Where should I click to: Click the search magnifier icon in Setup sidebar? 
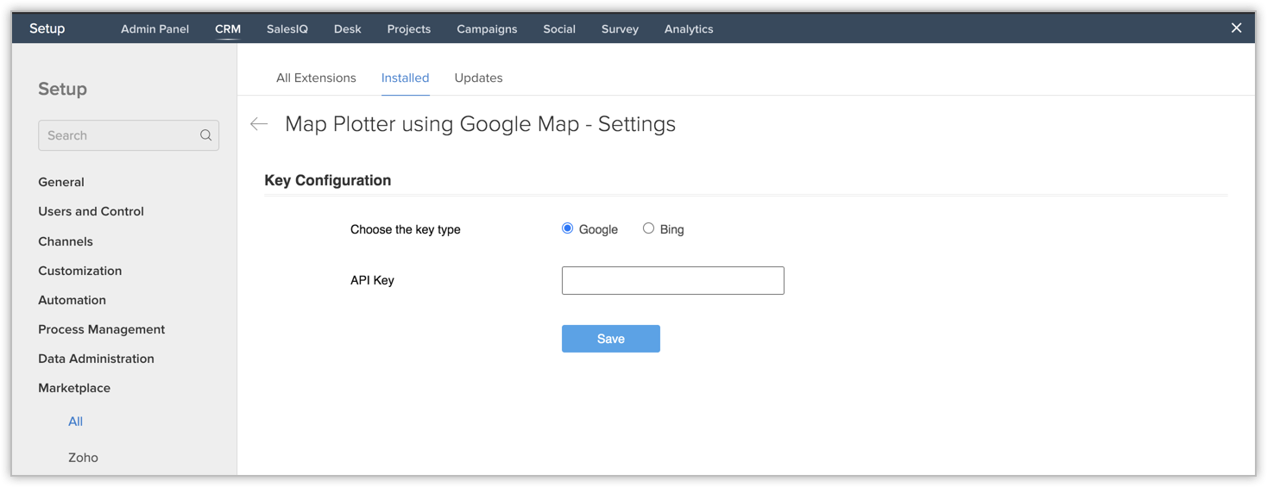(x=205, y=135)
